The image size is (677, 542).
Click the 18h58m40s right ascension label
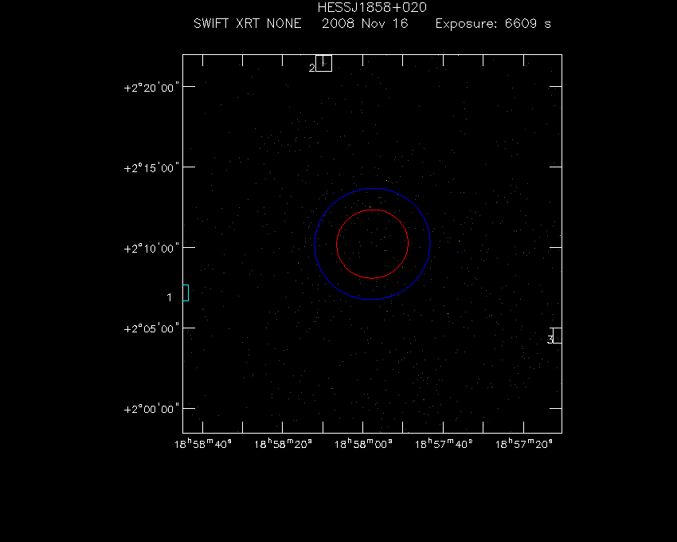[x=203, y=444]
